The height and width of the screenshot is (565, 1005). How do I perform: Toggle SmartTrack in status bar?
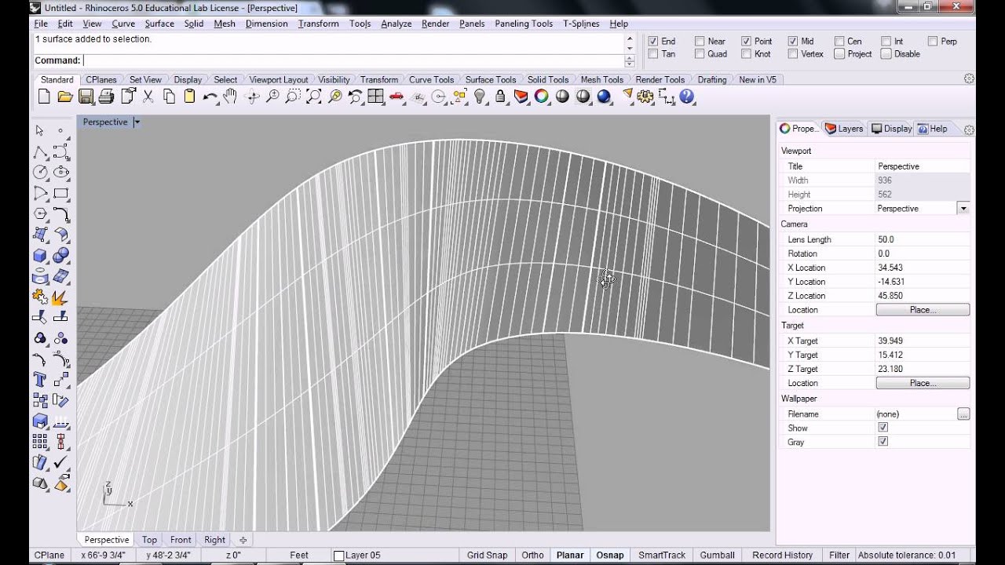coord(662,555)
